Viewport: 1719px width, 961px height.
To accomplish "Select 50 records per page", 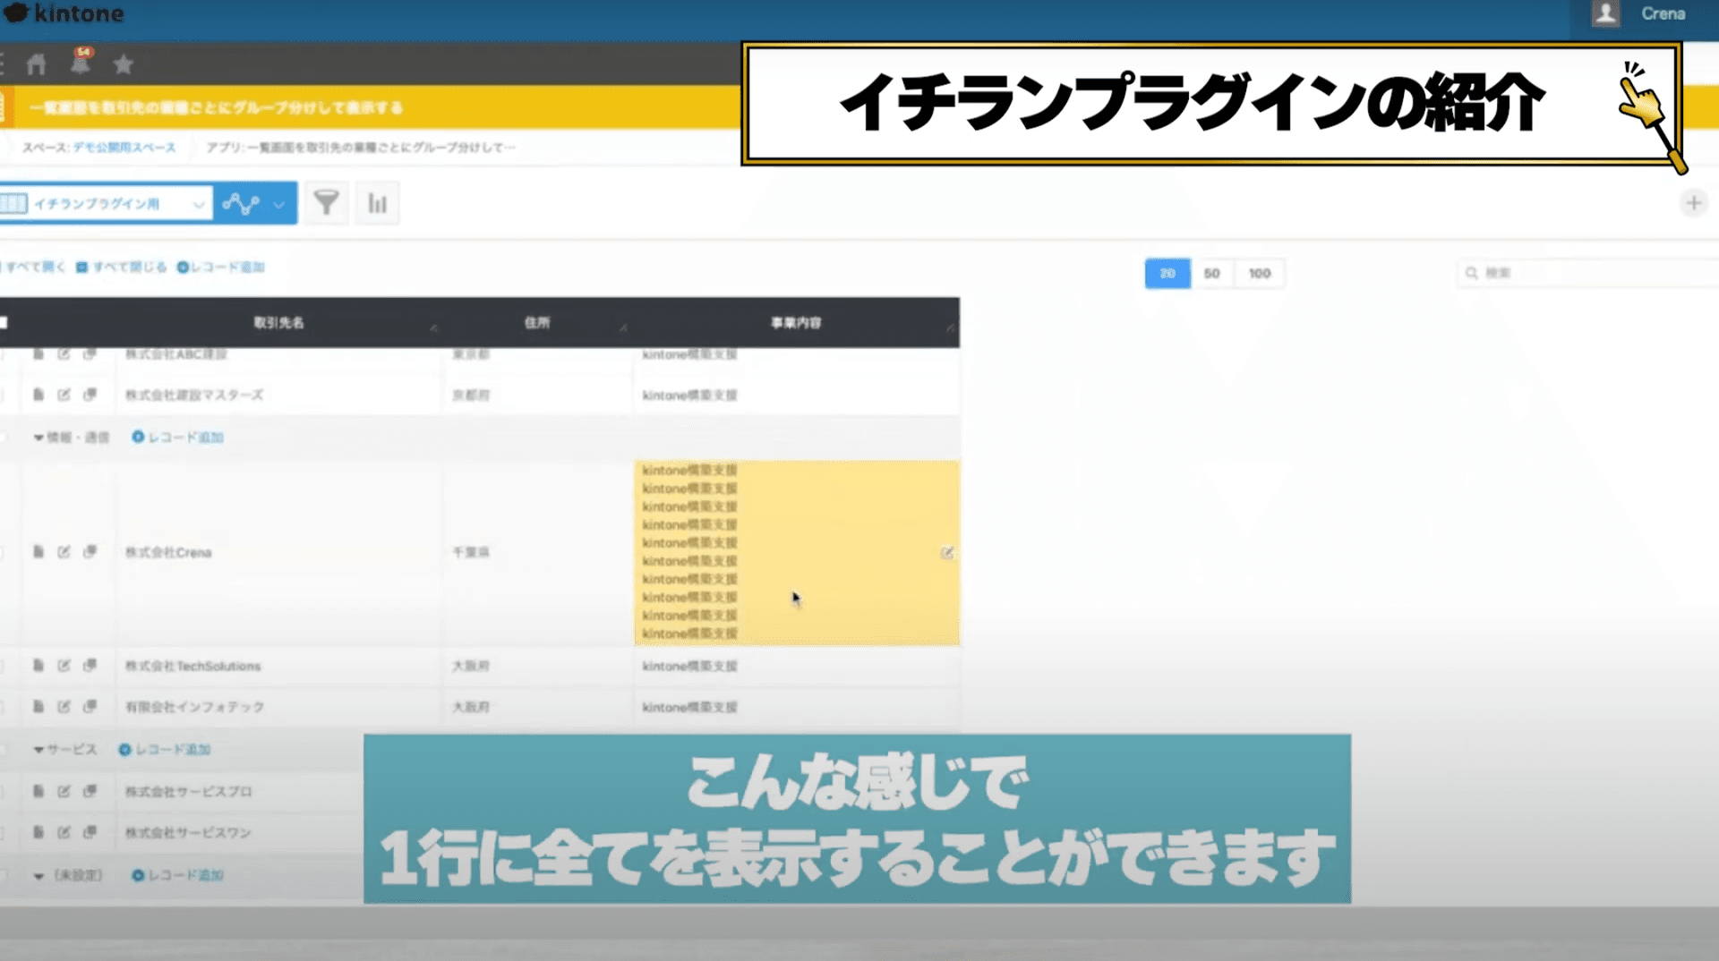I will click(1211, 274).
